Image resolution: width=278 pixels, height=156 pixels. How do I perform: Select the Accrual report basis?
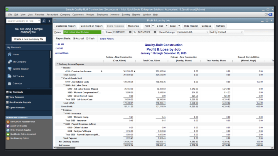[74, 39]
